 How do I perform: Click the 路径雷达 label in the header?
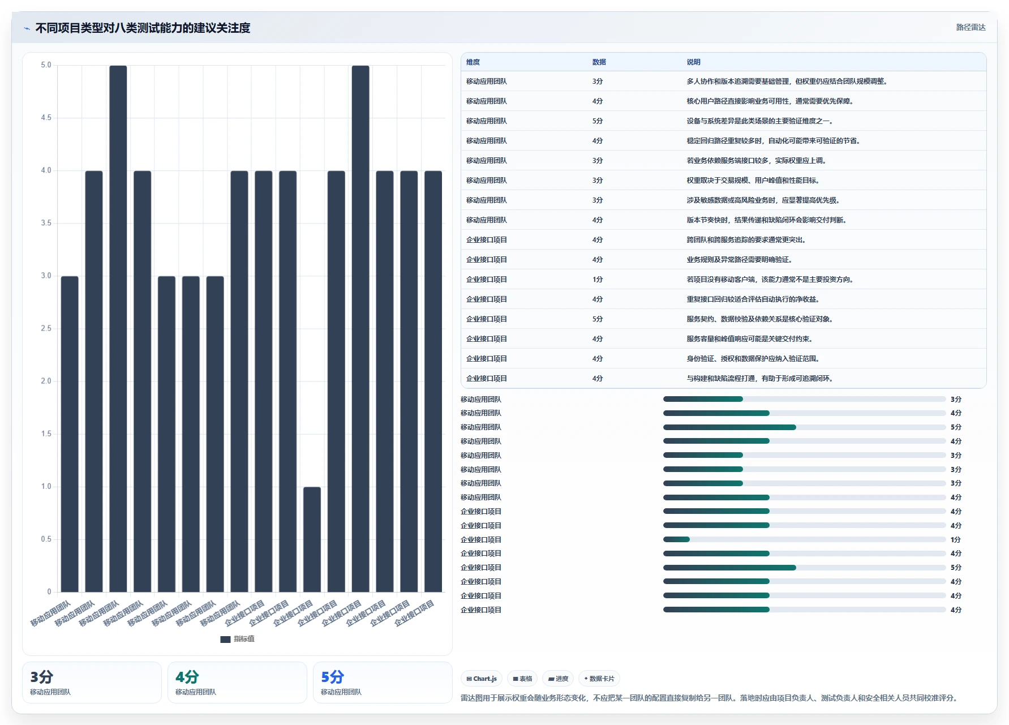(x=971, y=27)
